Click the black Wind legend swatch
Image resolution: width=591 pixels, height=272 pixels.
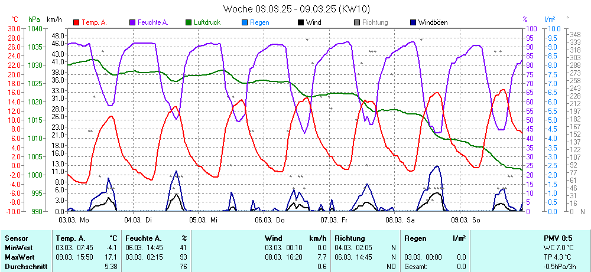coord(301,22)
